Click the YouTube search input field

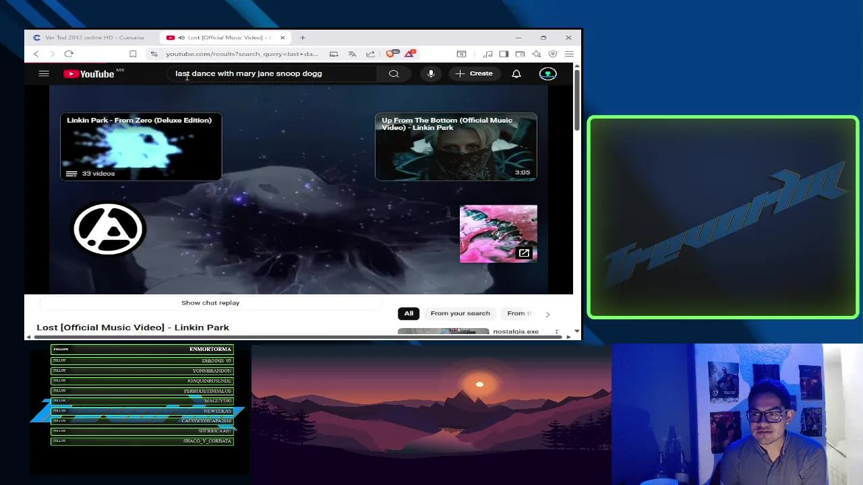[x=272, y=73]
